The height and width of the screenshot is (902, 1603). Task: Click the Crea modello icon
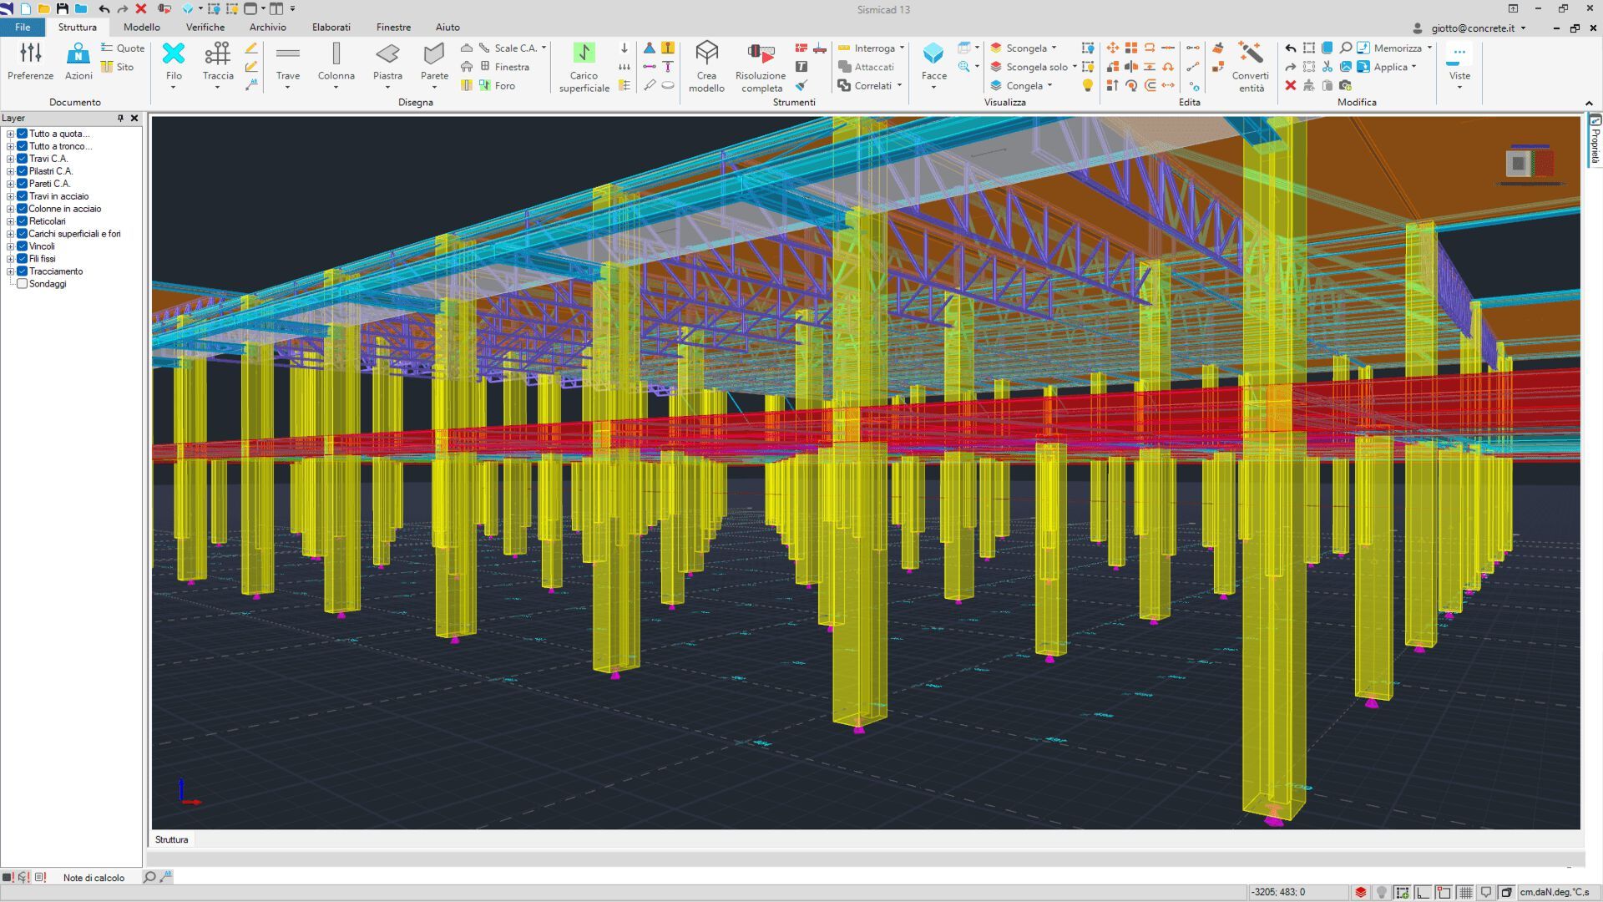tap(706, 54)
